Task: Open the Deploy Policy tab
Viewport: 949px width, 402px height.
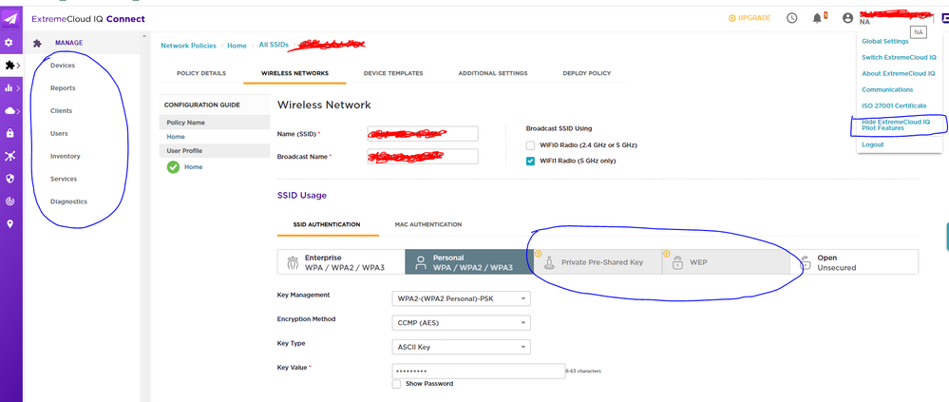Action: tap(586, 73)
